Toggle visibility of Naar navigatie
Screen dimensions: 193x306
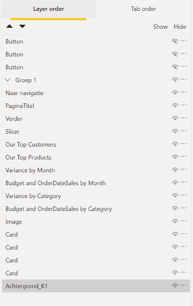[175, 93]
